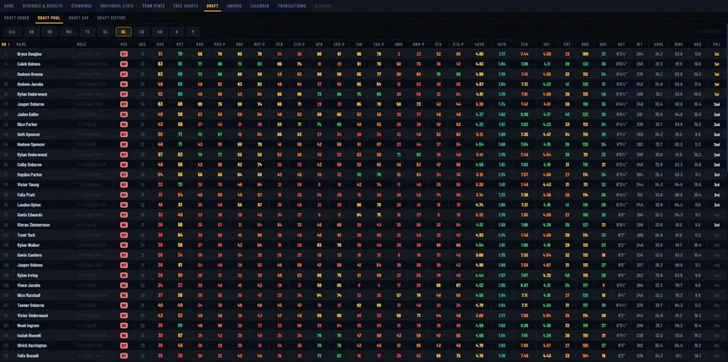Filter draft pool by TE position
Screen dimensions: 728x362
click(x=87, y=31)
